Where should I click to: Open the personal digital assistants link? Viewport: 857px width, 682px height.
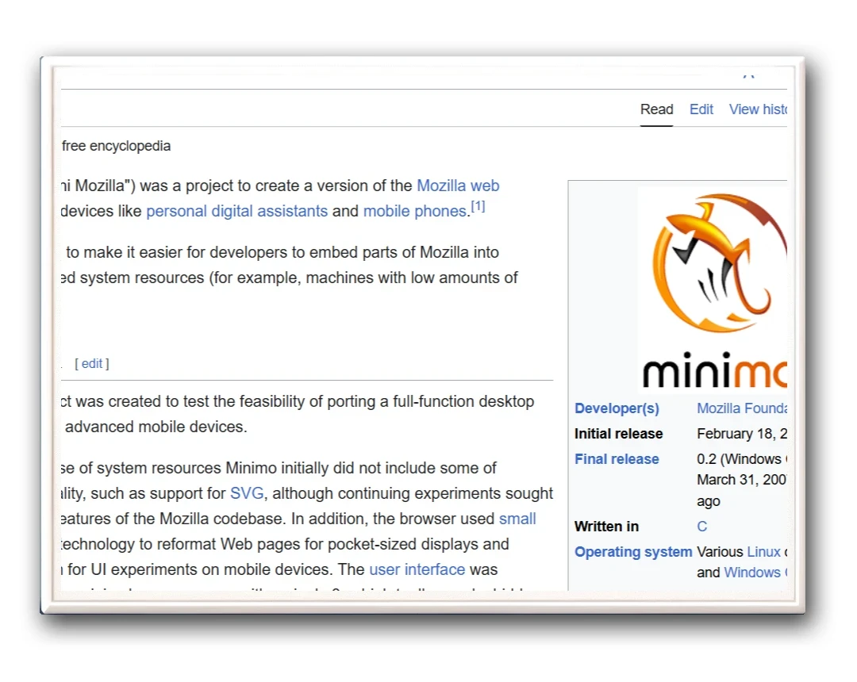pyautogui.click(x=236, y=211)
